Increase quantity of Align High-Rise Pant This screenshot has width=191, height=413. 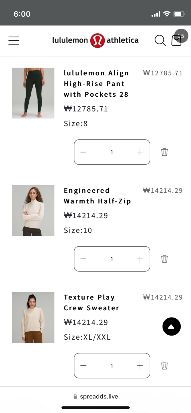coord(140,152)
